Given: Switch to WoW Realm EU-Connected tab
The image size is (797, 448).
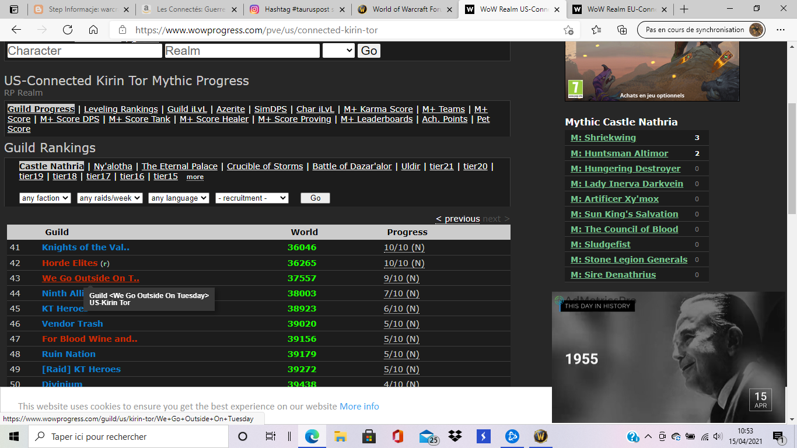Looking at the screenshot, I should [x=620, y=9].
